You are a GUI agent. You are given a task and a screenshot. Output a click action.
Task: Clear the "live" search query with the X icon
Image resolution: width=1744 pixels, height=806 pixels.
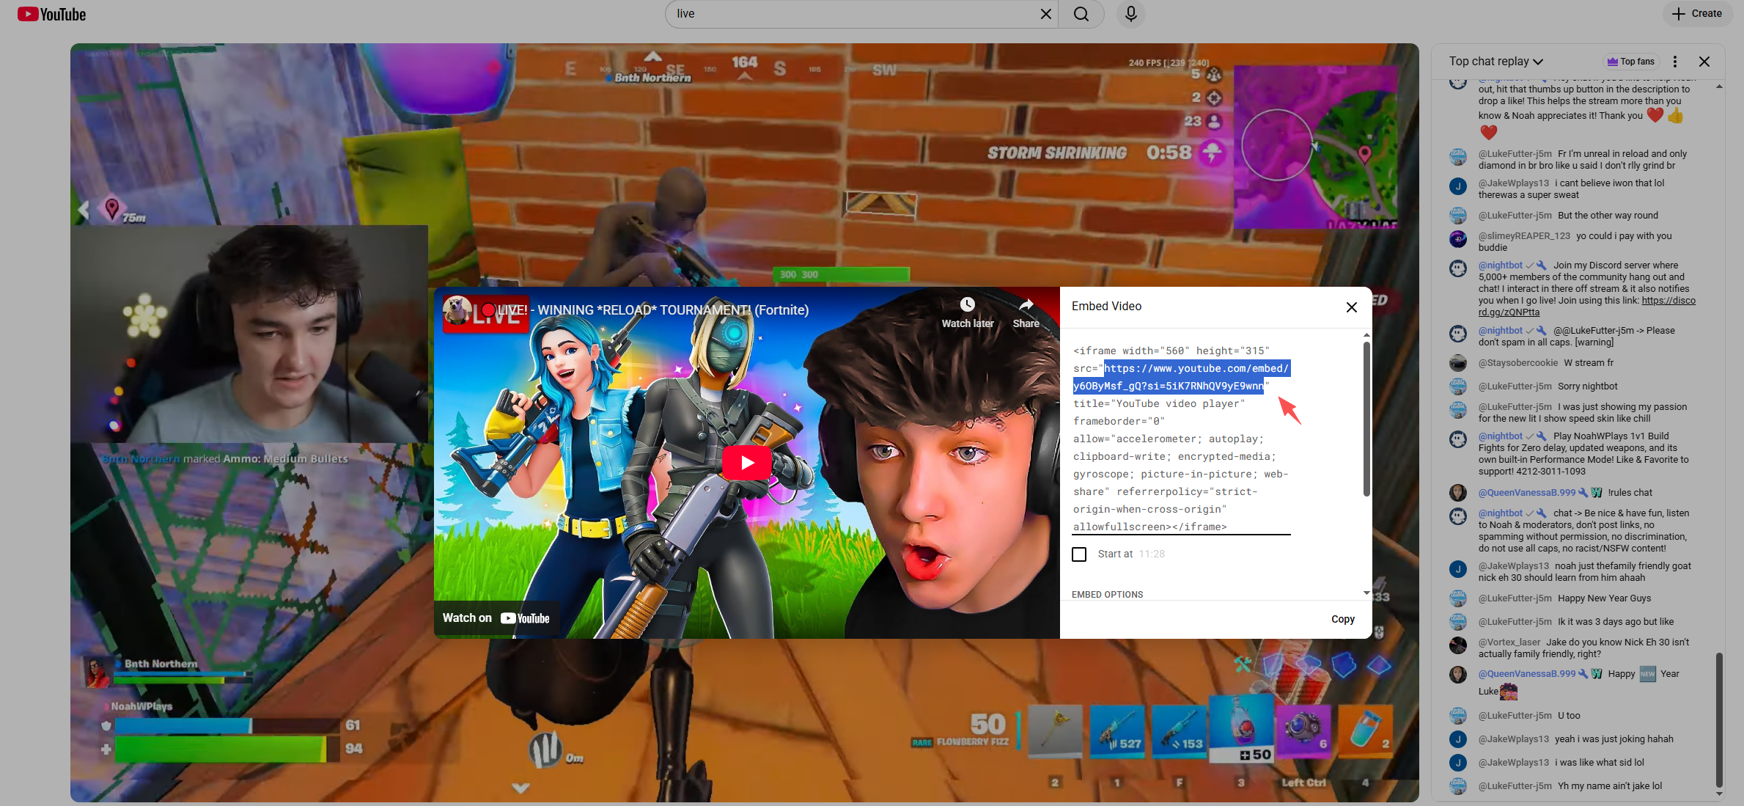[1045, 13]
